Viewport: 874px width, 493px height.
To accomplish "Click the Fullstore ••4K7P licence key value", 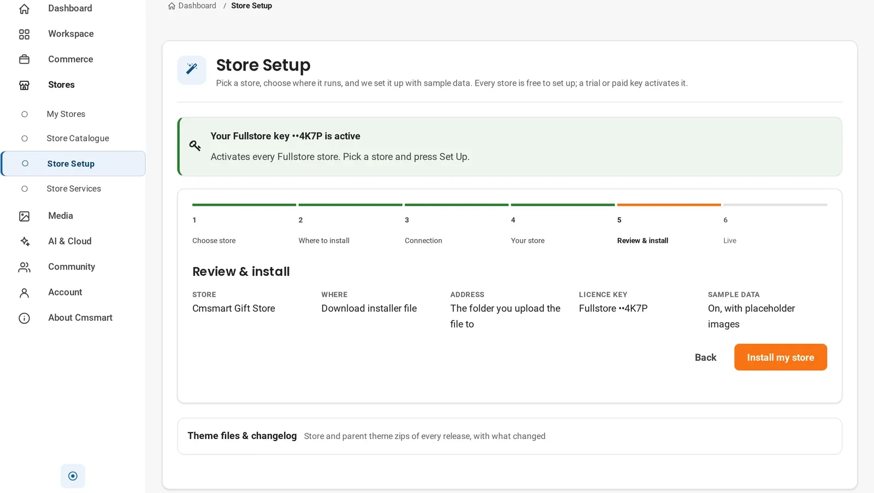I will pyautogui.click(x=613, y=308).
